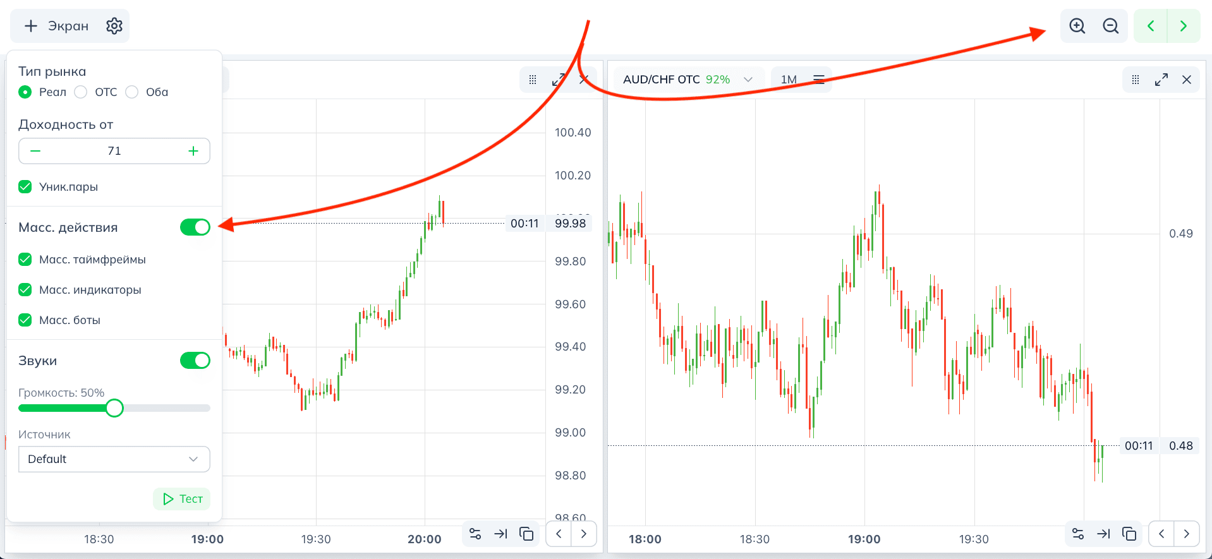Open indicator settings on AUD/CHF chart
The width and height of the screenshot is (1212, 559).
pyautogui.click(x=1078, y=534)
